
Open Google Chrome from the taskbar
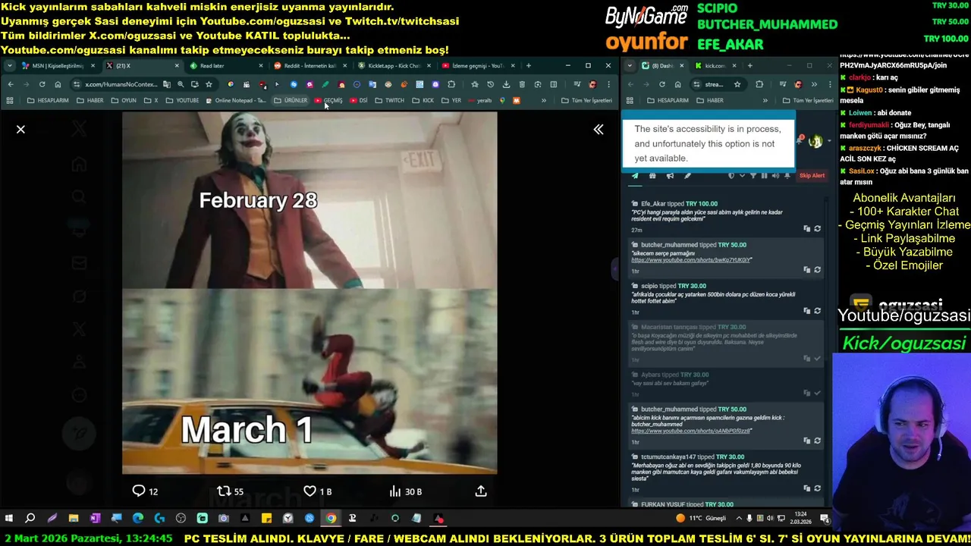331,519
